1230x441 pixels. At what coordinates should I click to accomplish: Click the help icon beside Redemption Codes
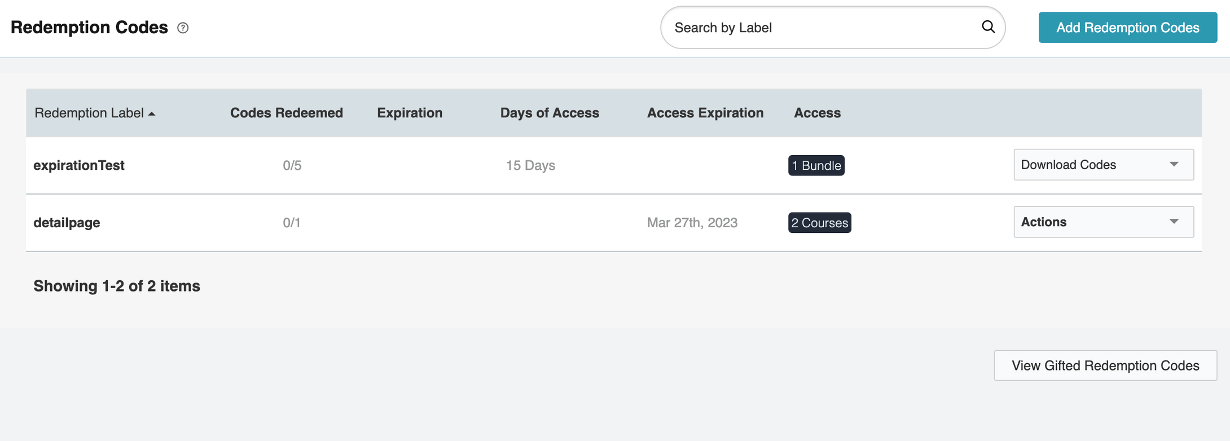(x=183, y=28)
